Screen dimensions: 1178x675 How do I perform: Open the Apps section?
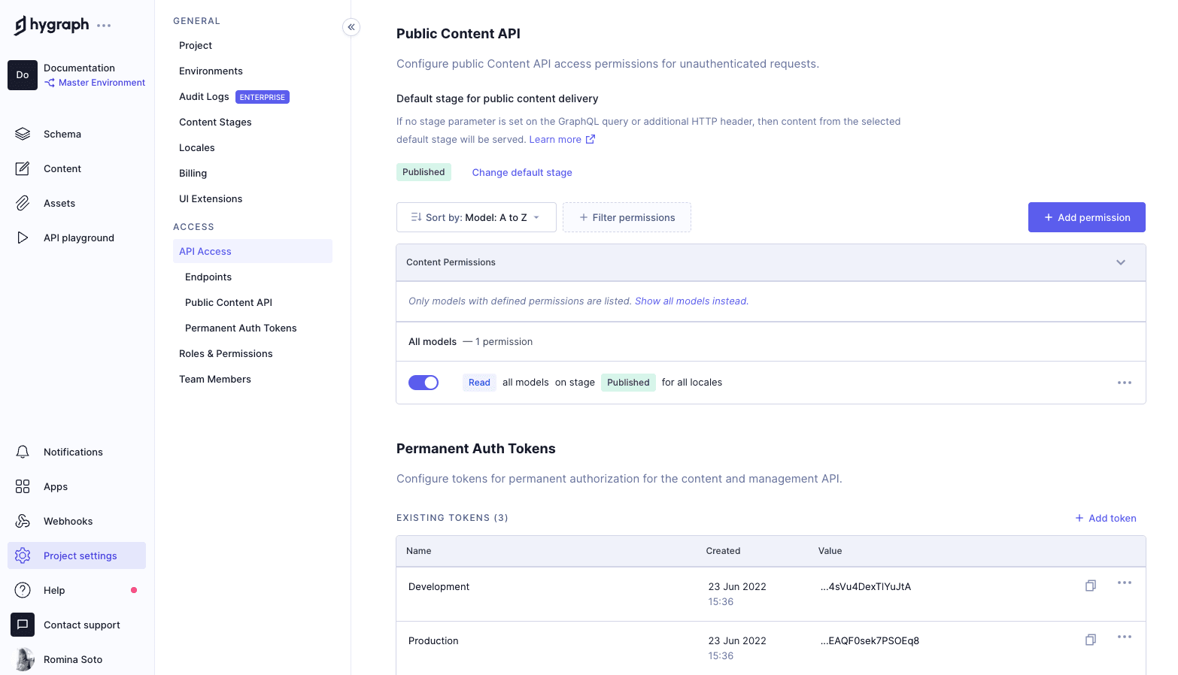pyautogui.click(x=55, y=486)
